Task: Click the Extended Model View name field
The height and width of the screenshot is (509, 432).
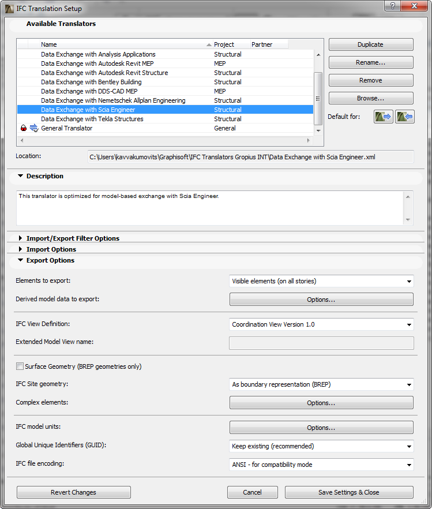Action: (321, 343)
